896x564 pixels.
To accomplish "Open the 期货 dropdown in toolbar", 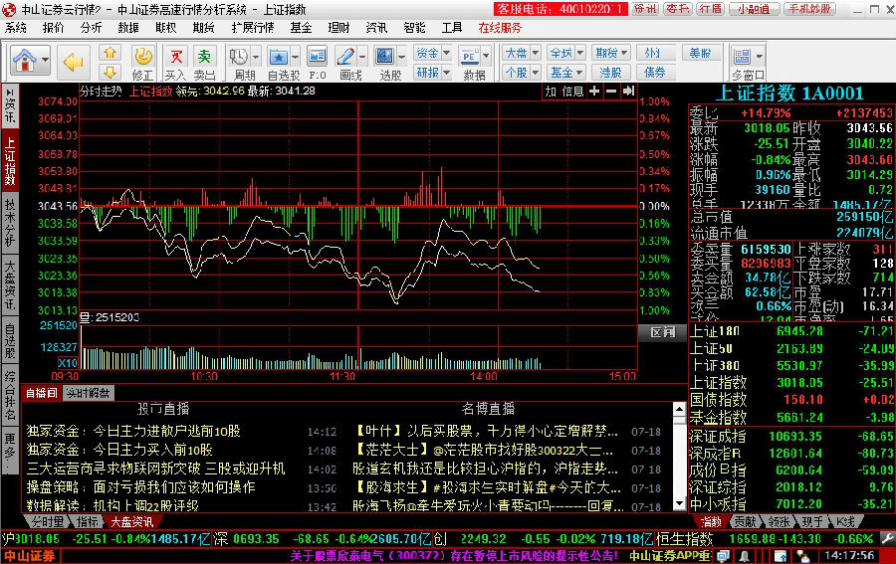I will (611, 53).
